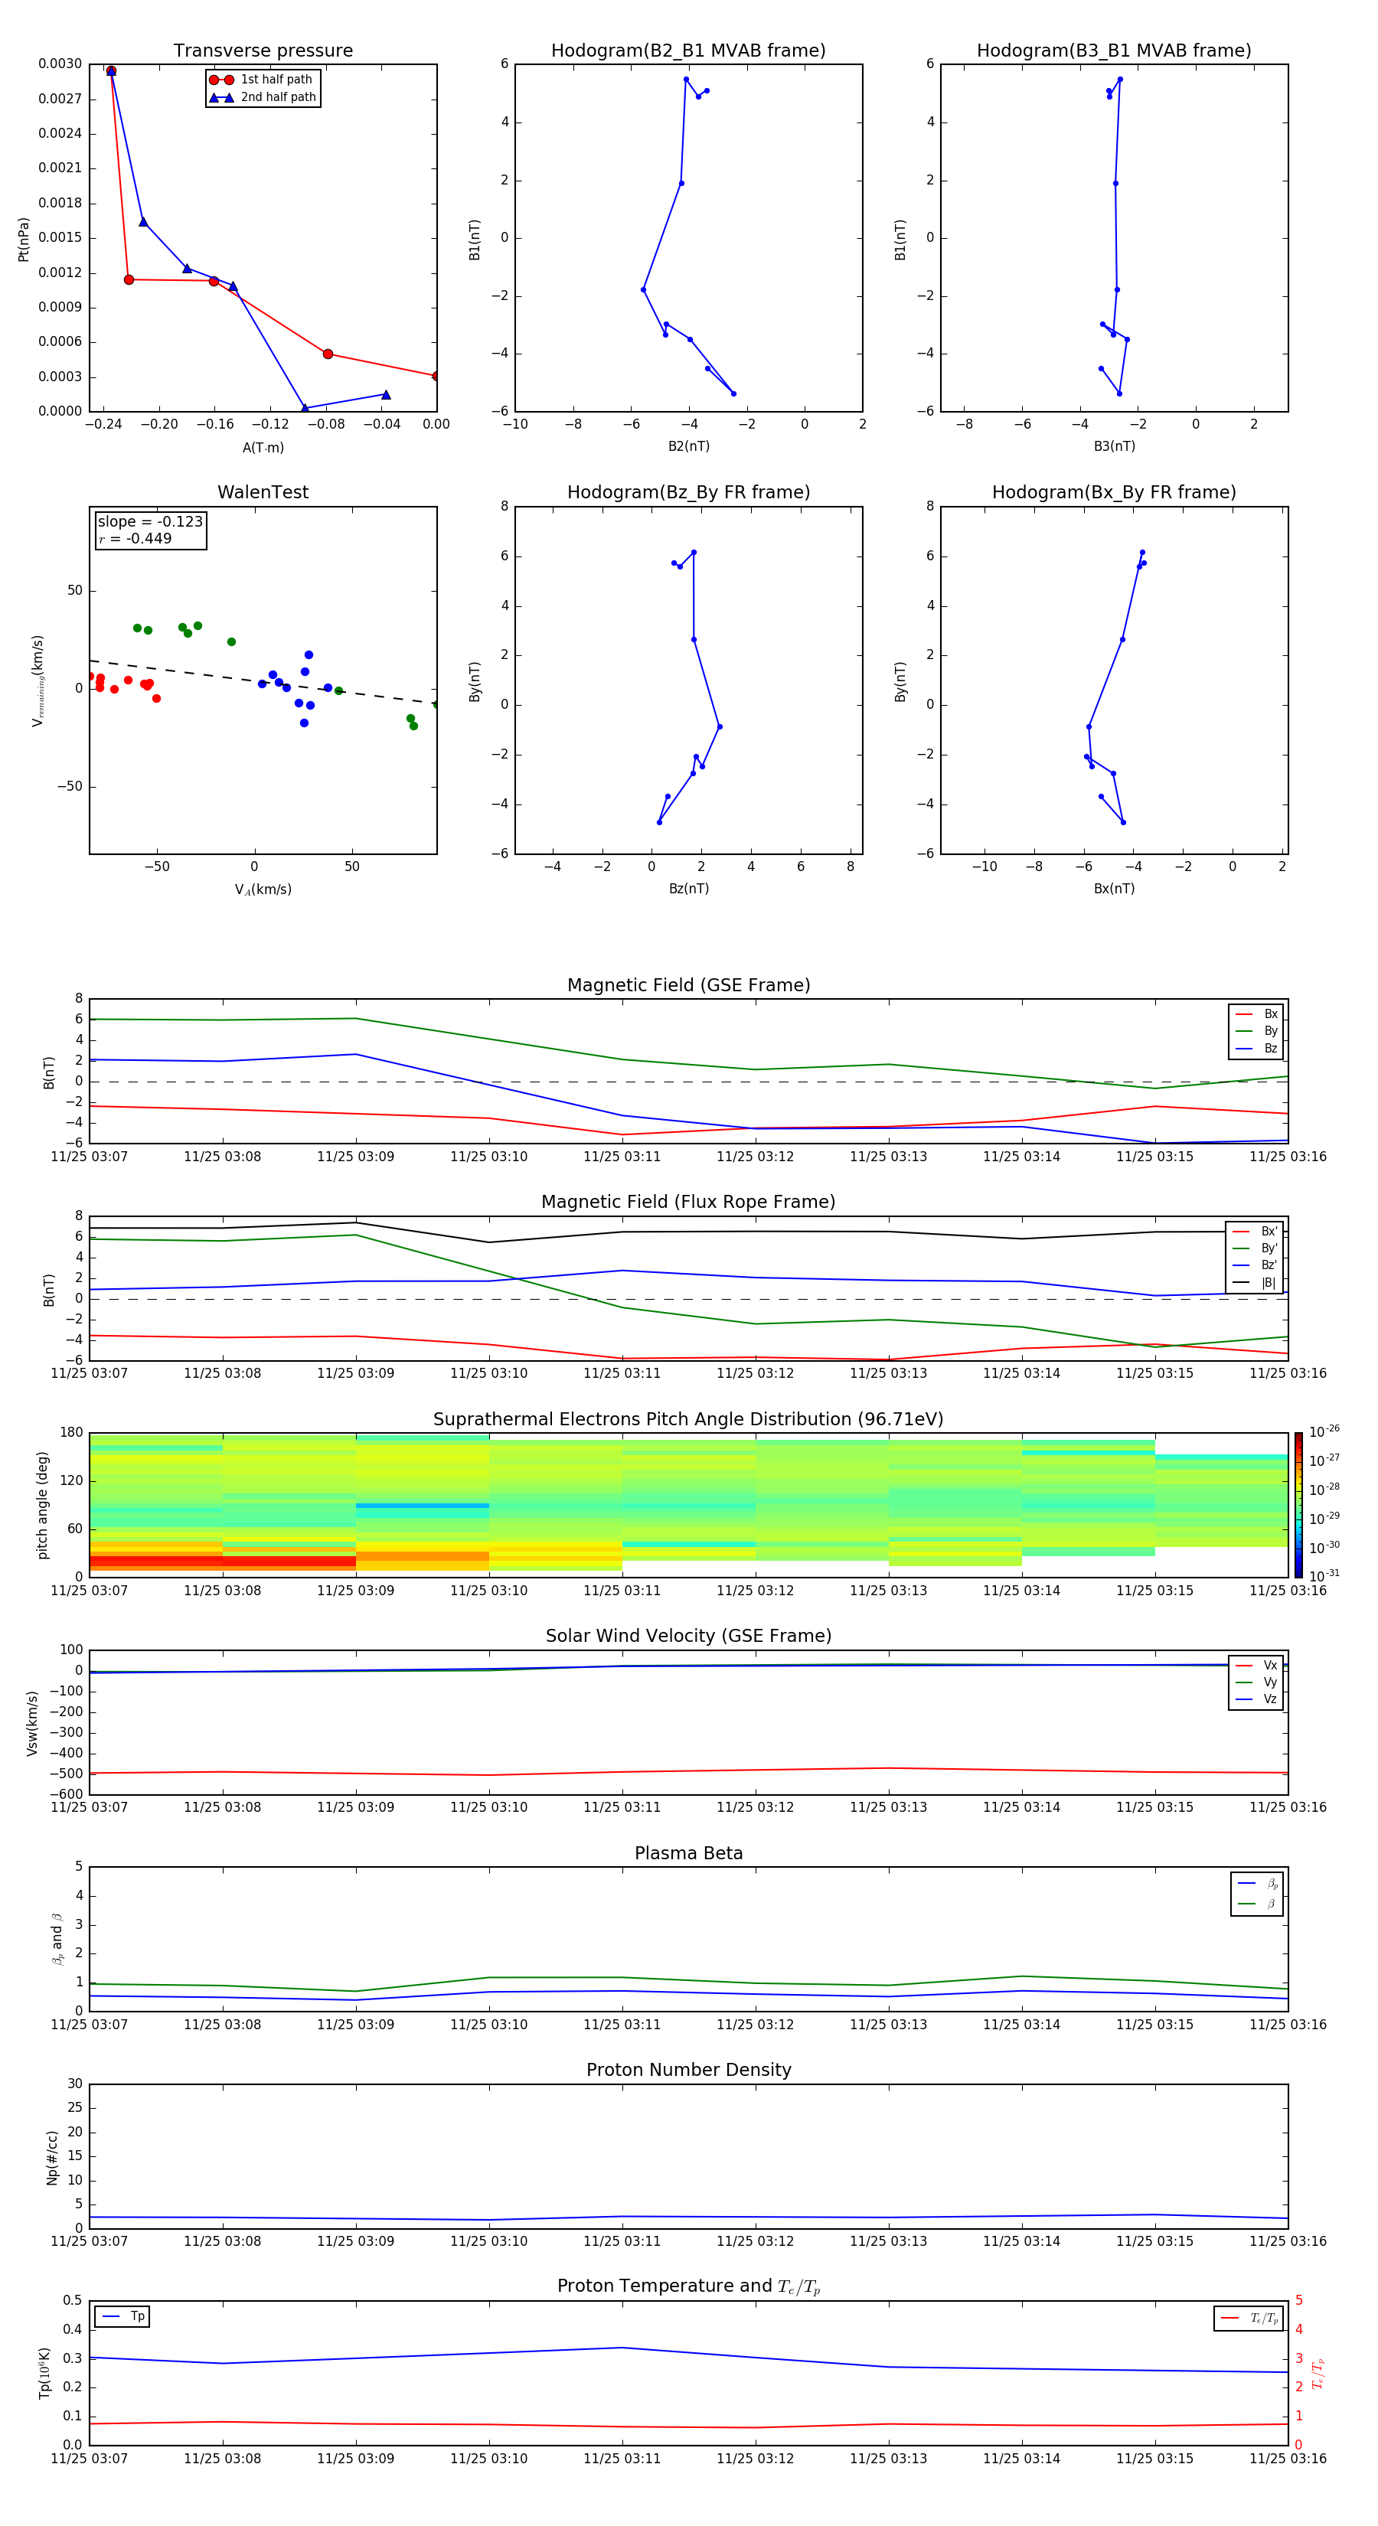Image resolution: width=1378 pixels, height=2526 pixels.
Task: Click the "Tp(10^6K)" axis label
Action: (x=44, y=2373)
